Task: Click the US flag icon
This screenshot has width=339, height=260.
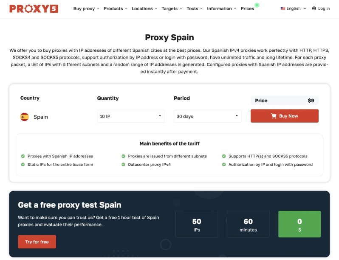Action: tap(283, 8)
